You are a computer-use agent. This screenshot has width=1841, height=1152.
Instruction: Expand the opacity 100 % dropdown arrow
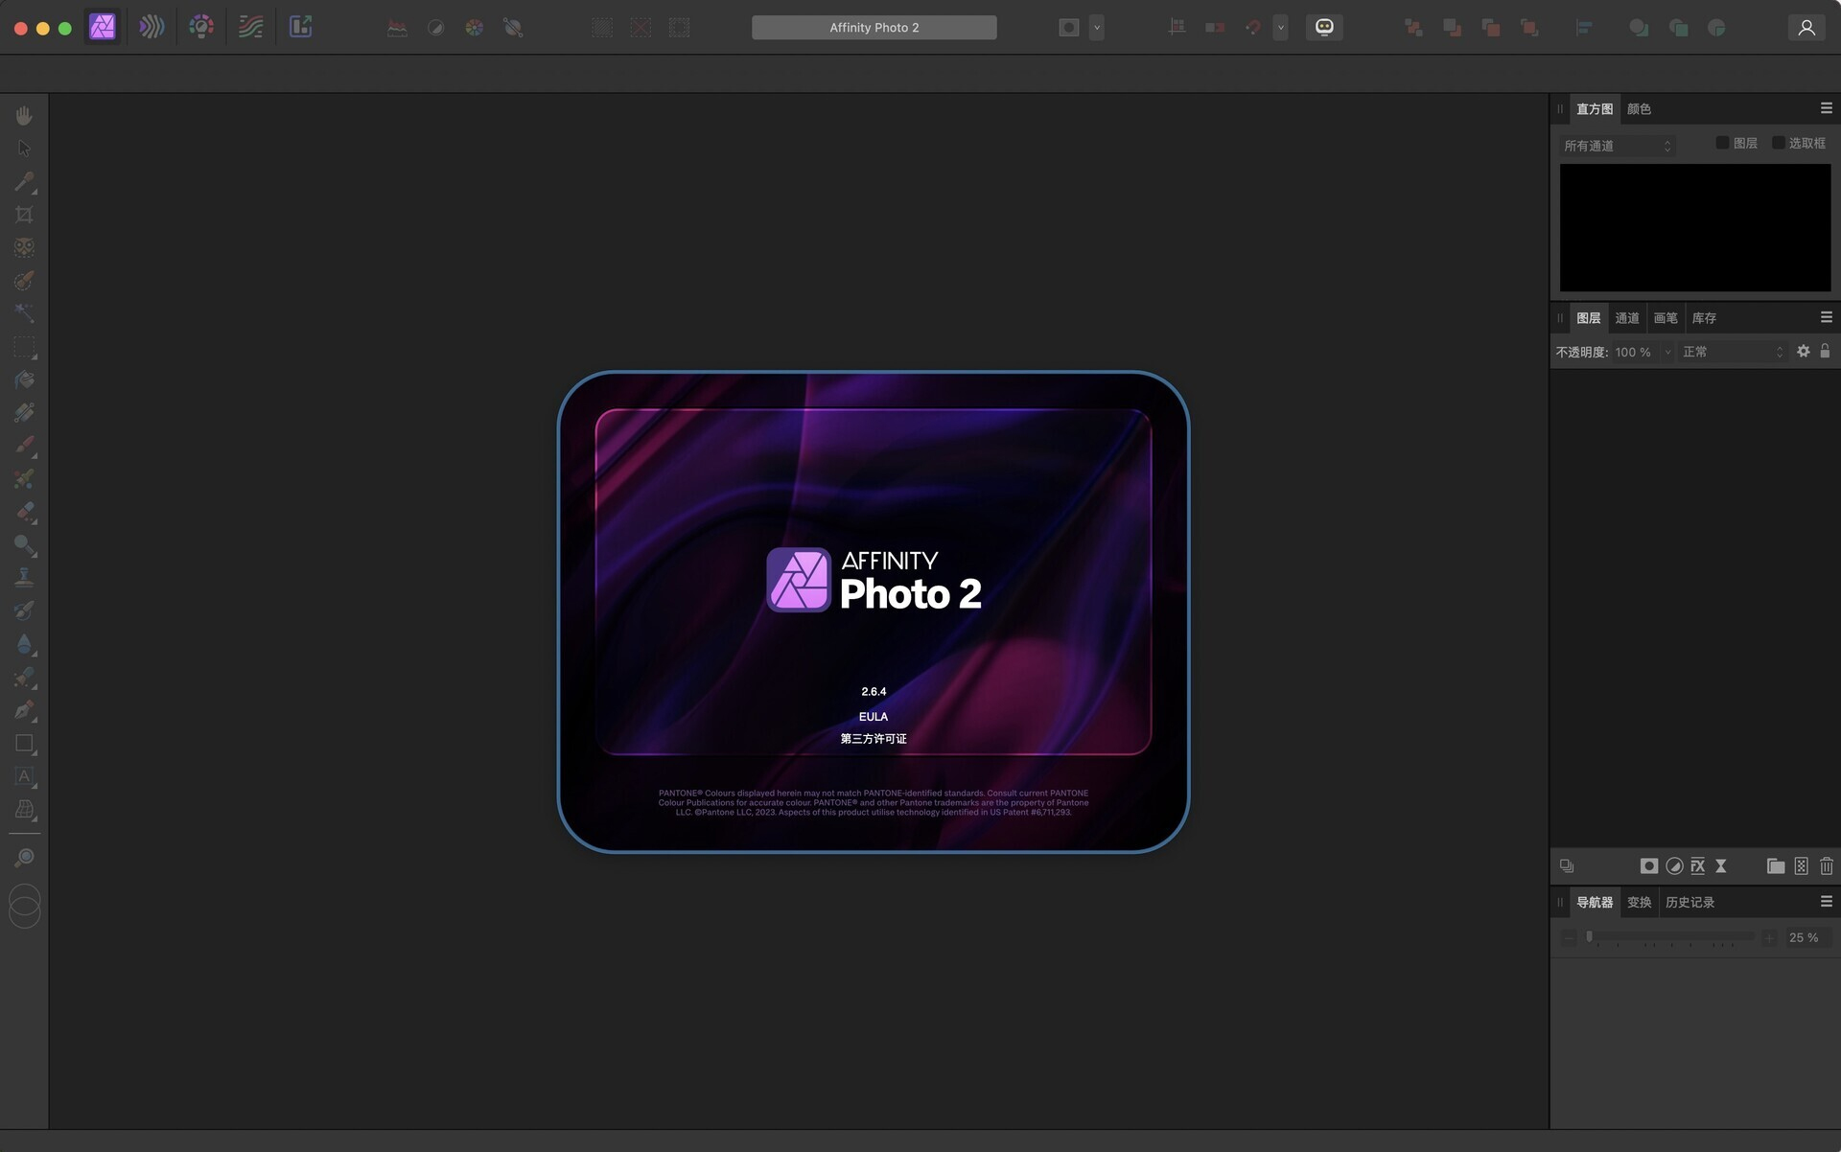[x=1667, y=352]
